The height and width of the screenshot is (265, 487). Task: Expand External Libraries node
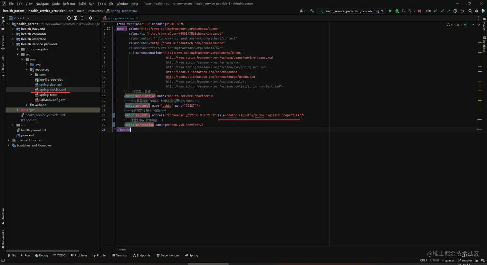pos(8,140)
